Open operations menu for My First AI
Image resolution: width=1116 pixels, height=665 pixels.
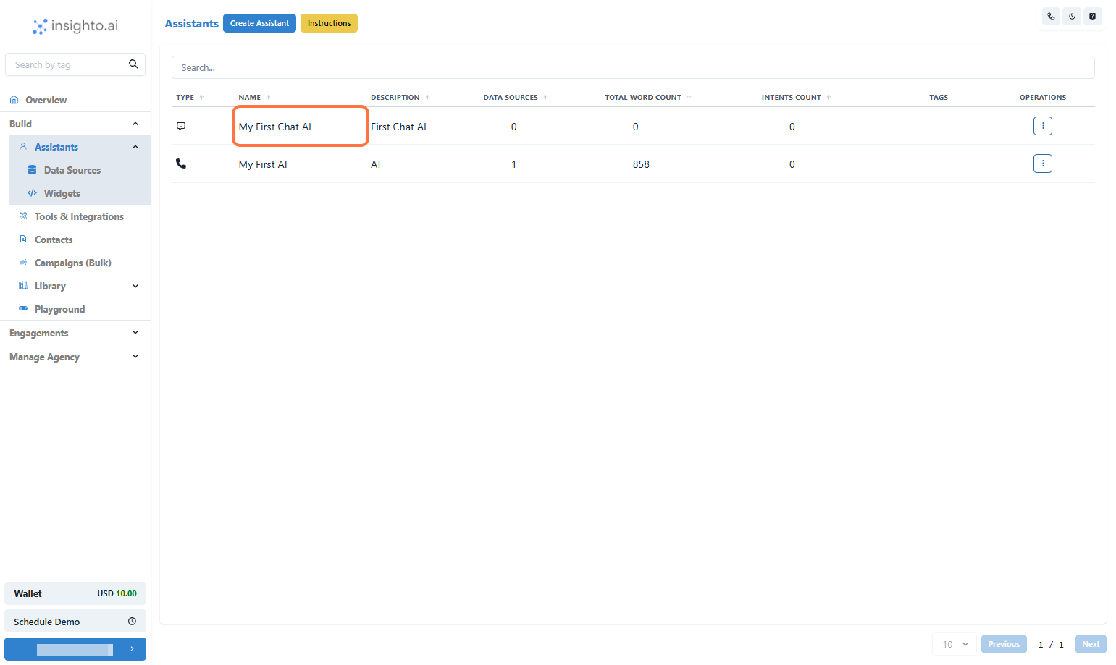point(1043,164)
